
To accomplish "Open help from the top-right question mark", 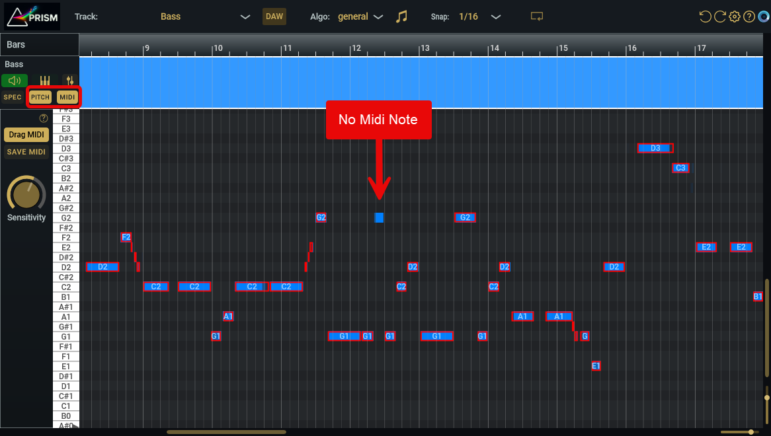I will tap(749, 17).
